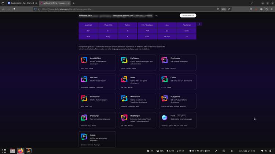The height and width of the screenshot is (154, 275).
Task: Filter IDEs by Python
Action: coord(128,25)
